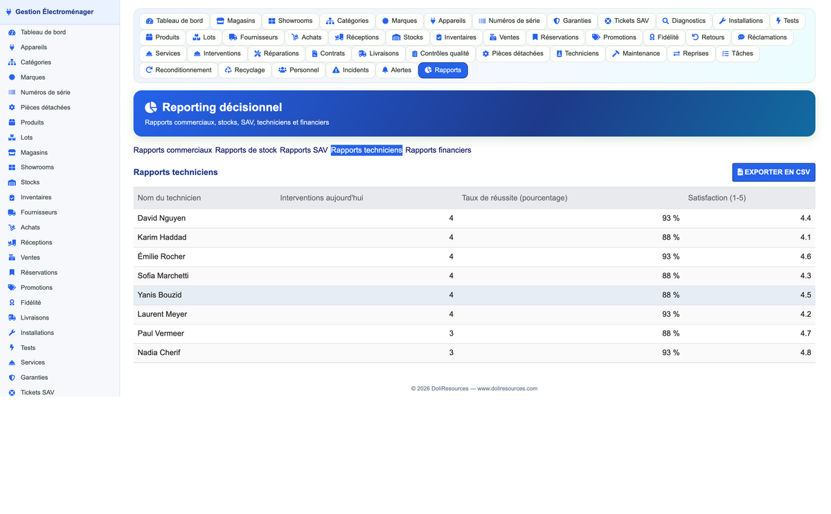The height and width of the screenshot is (514, 831).
Task: Click the Promotions tags icon in sidebar
Action: pyautogui.click(x=12, y=288)
